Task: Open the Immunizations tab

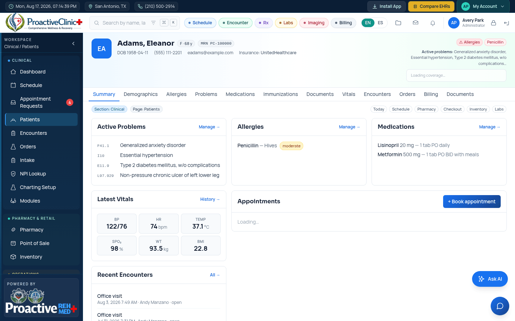Action: click(280, 94)
